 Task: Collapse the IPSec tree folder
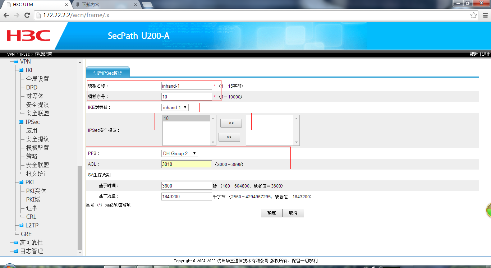coord(21,122)
